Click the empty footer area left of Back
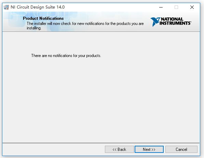 pos(53,149)
